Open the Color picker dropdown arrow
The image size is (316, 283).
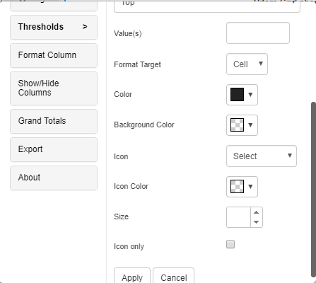250,95
